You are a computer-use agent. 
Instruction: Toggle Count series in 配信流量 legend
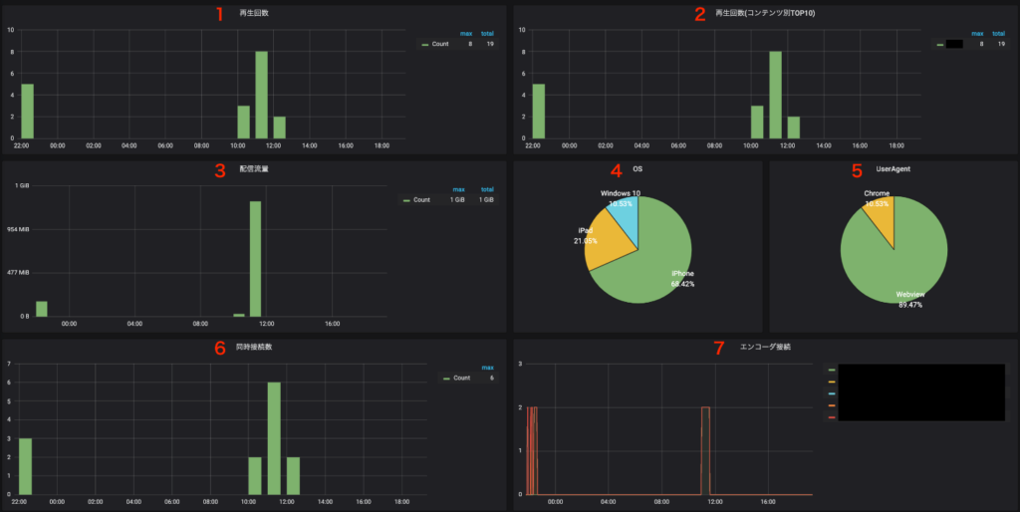(421, 200)
